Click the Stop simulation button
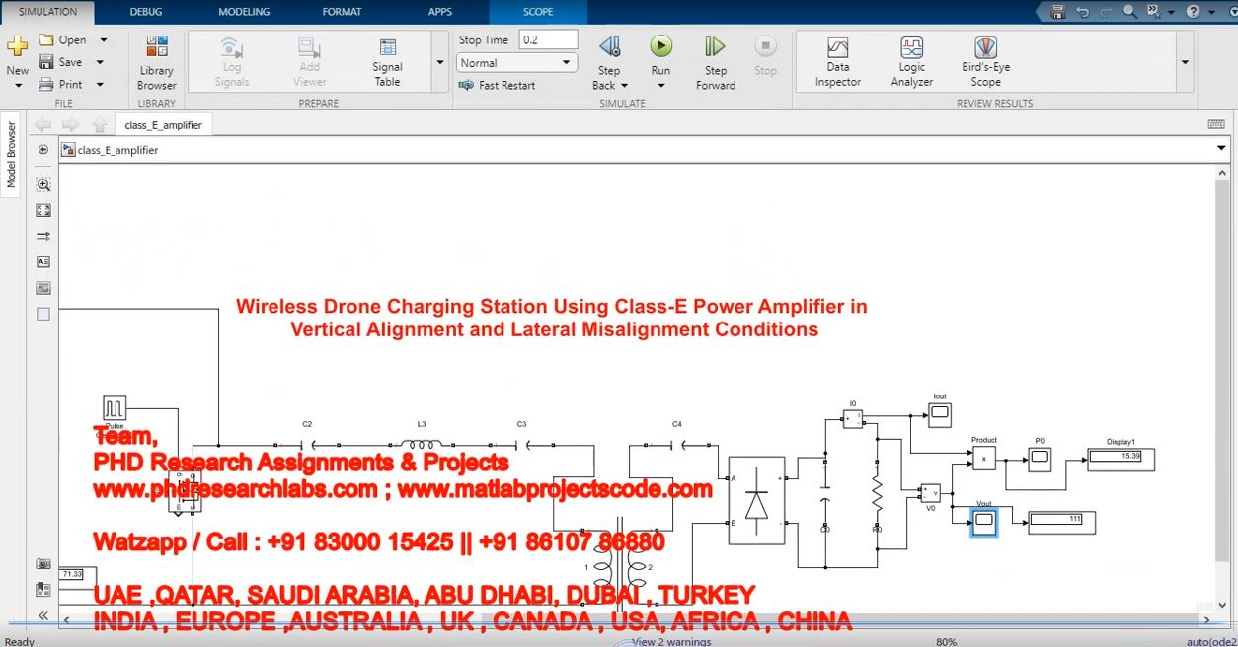The image size is (1238, 647). [765, 55]
